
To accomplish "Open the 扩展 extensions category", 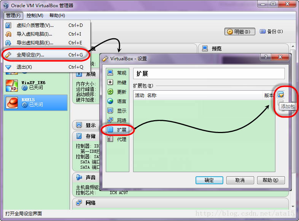I will point(118,130).
